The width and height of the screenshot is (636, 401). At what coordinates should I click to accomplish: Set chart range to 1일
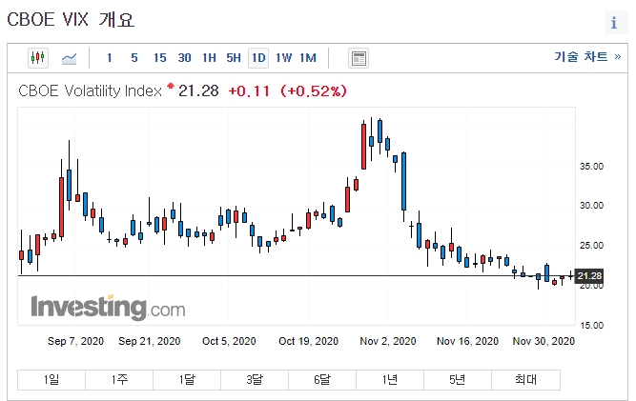pos(51,379)
